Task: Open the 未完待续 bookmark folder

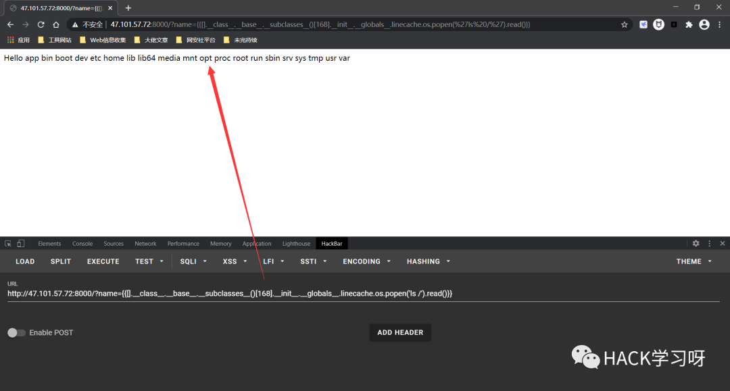Action: click(240, 40)
